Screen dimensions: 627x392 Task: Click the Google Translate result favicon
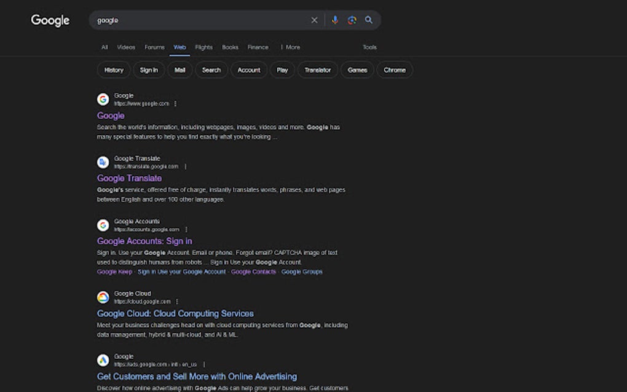102,162
